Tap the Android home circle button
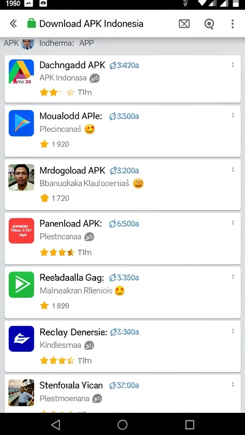 click(x=122, y=424)
